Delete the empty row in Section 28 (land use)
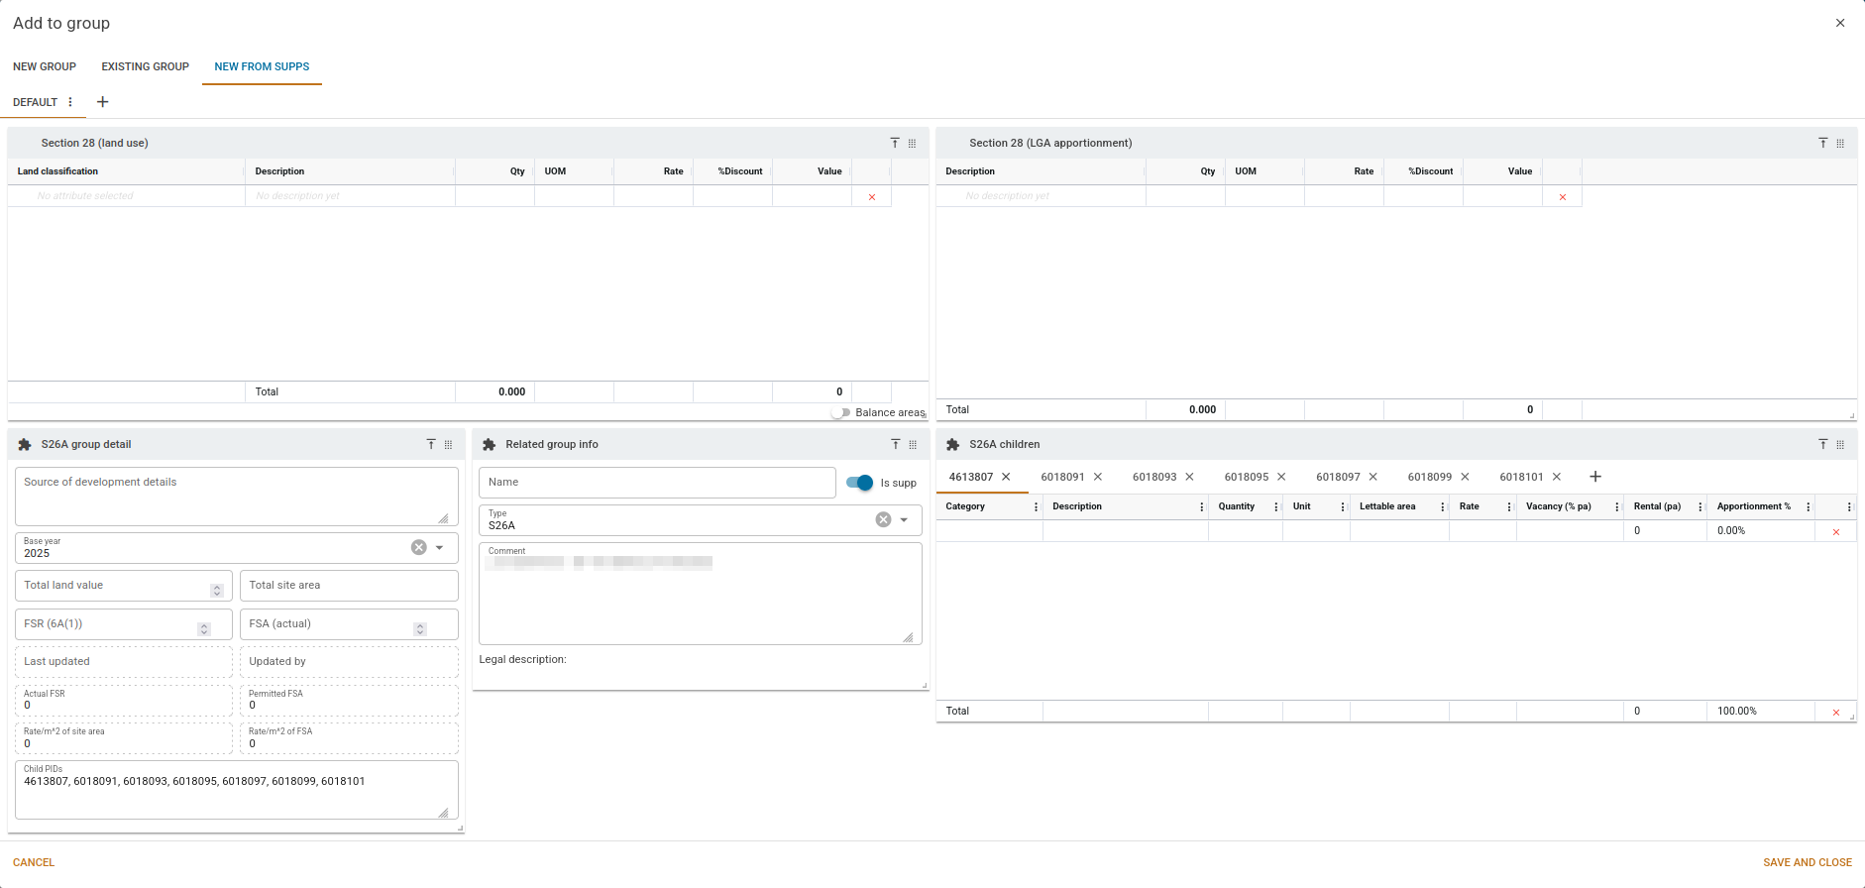The image size is (1865, 888). click(872, 197)
